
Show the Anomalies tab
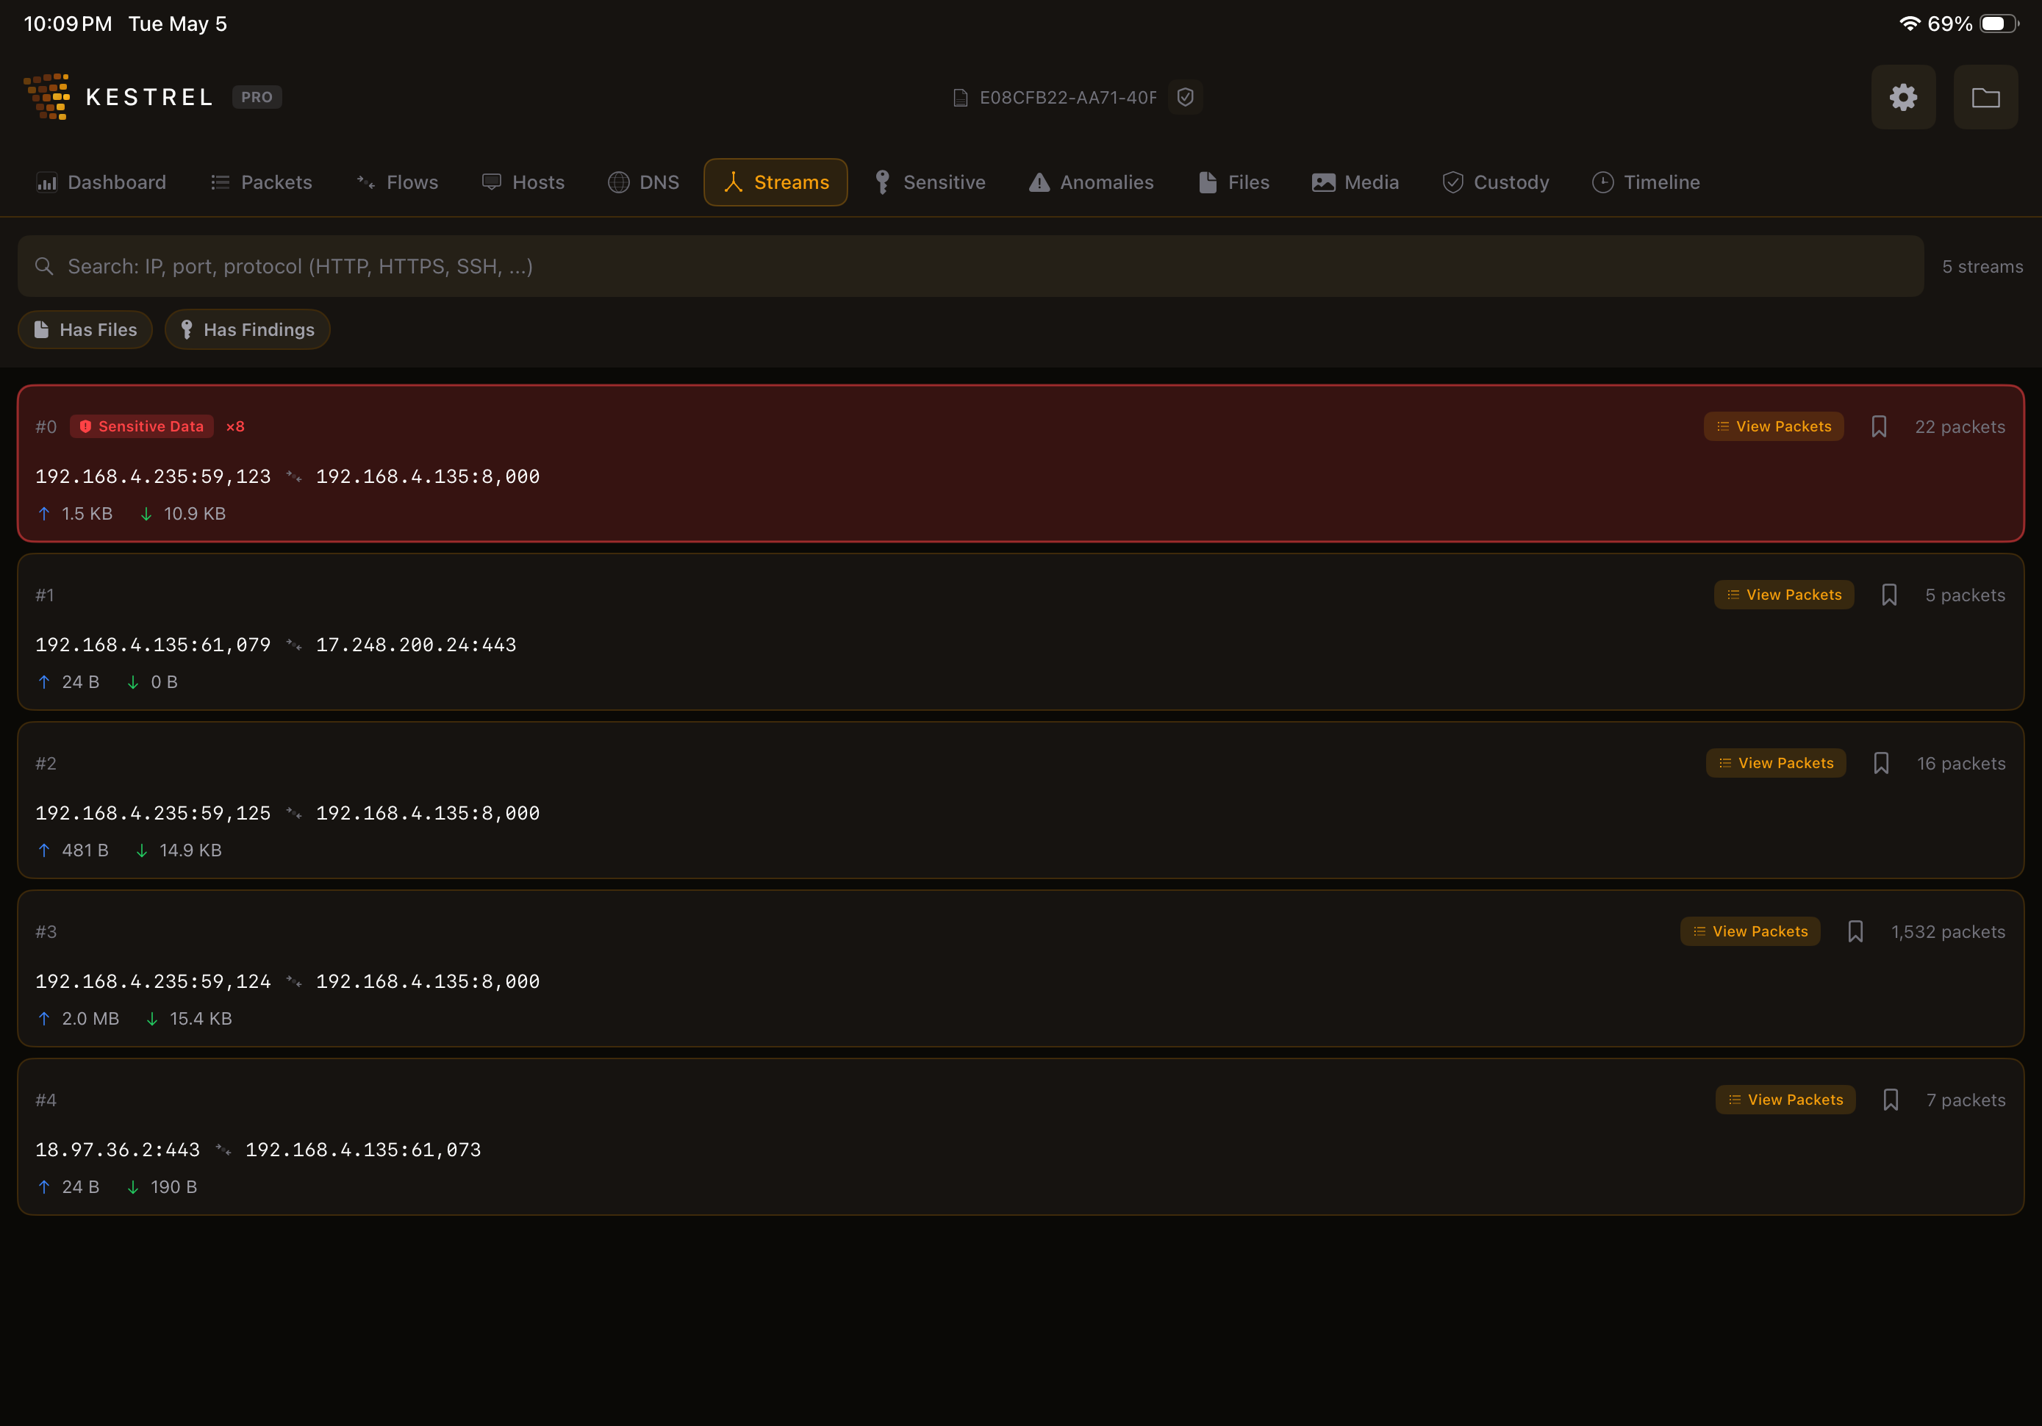[1092, 182]
